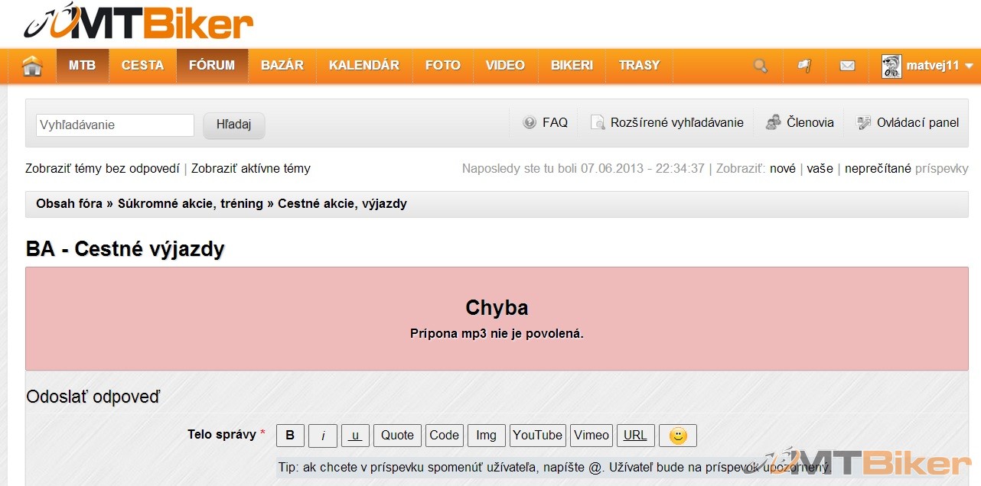This screenshot has width=981, height=486.
Task: Open the search magnifier icon
Action: point(760,66)
